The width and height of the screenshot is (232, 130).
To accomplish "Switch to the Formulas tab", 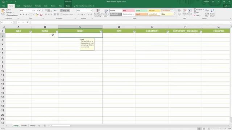I will pyautogui.click(x=38, y=6).
